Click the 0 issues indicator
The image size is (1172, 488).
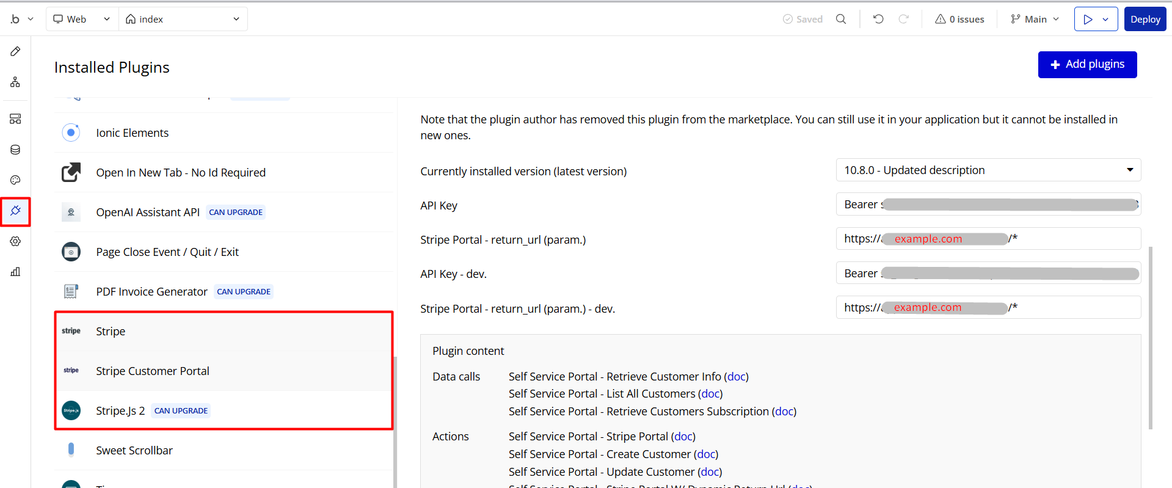click(959, 19)
